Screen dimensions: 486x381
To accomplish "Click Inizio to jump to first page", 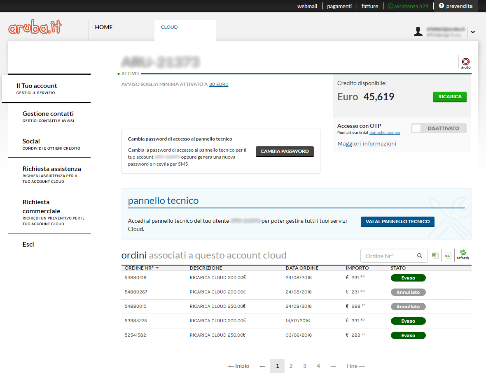I will click(x=238, y=366).
